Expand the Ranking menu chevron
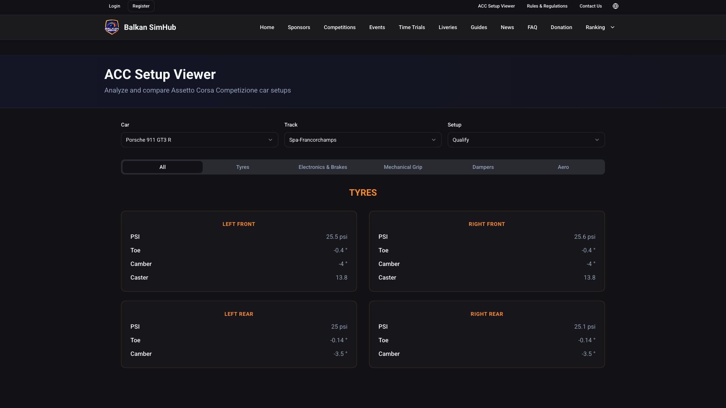The image size is (726, 408). tap(613, 27)
